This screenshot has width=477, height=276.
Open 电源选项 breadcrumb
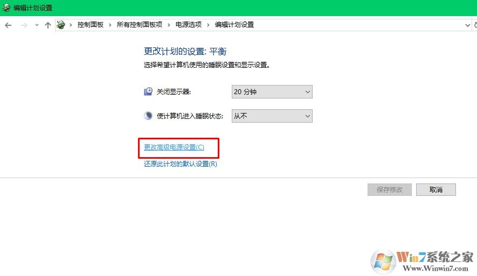(188, 25)
